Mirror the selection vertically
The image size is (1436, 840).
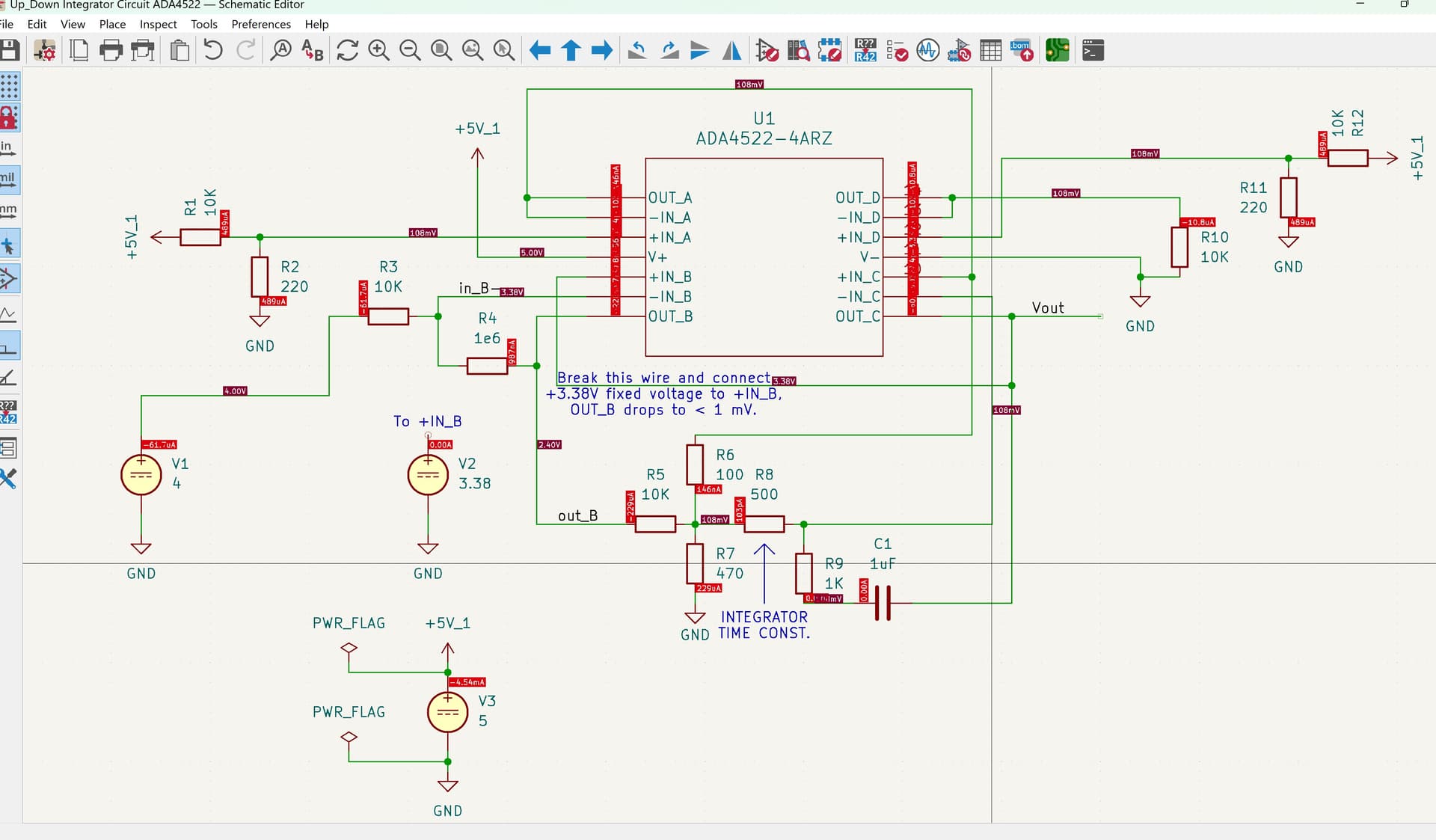coord(700,50)
